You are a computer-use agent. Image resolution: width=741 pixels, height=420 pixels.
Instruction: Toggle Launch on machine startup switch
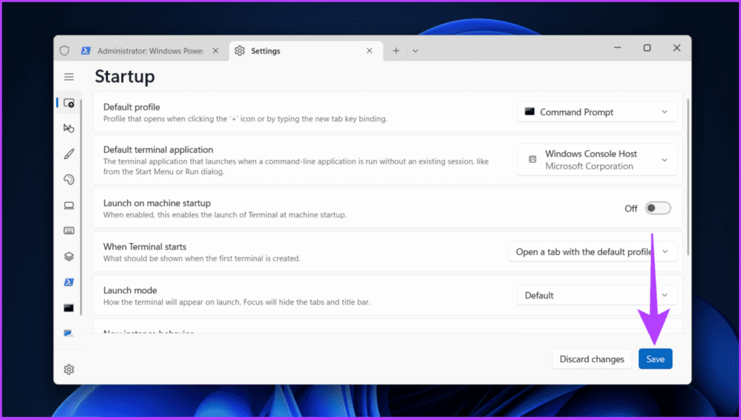pyautogui.click(x=658, y=208)
